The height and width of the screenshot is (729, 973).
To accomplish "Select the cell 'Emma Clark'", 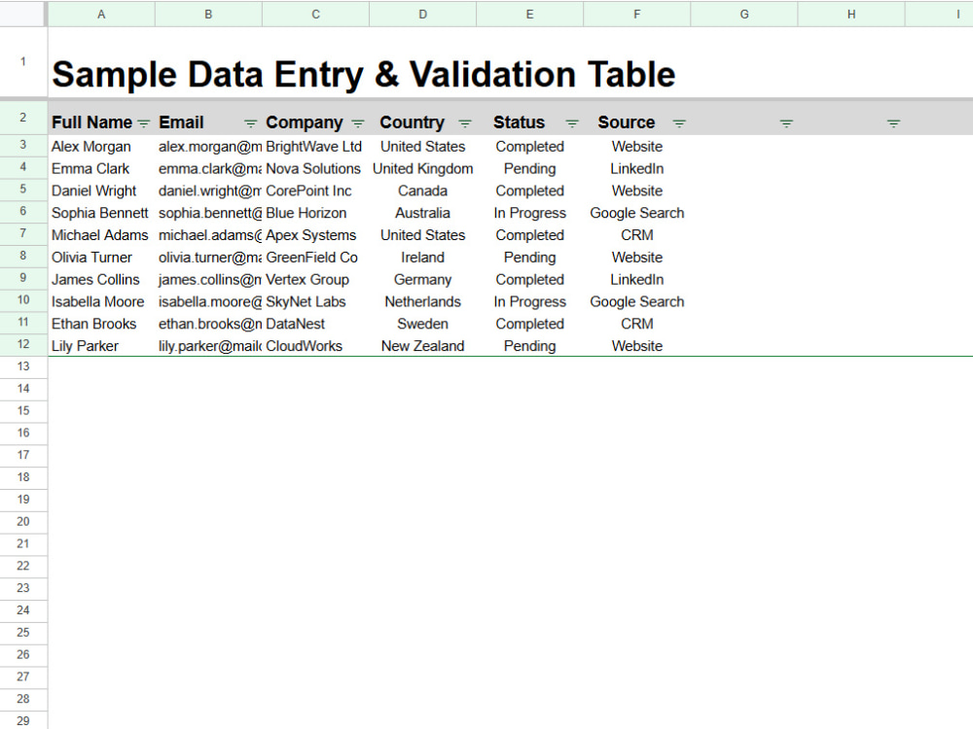I will point(101,168).
